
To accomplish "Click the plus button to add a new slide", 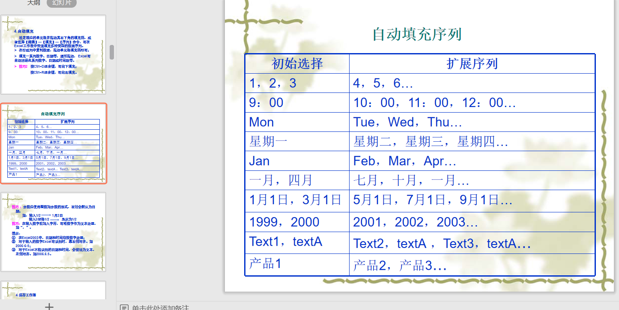I will (x=49, y=306).
